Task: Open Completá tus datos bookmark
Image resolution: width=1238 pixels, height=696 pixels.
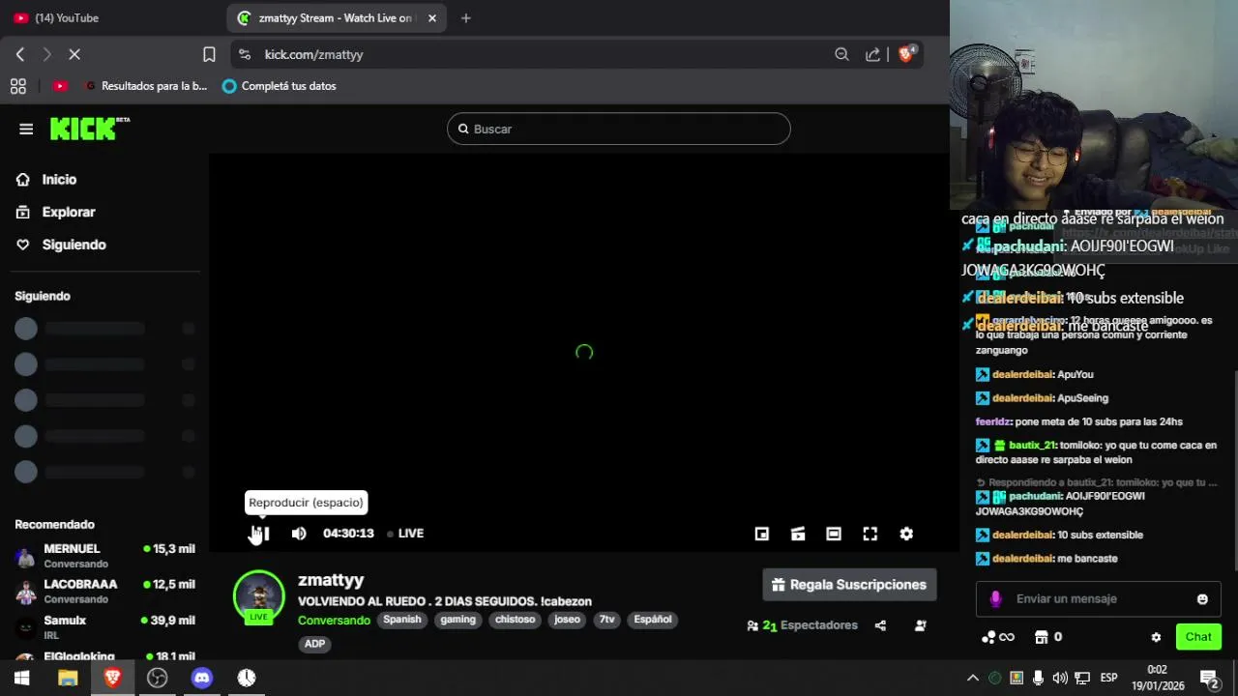Action: pos(279,86)
